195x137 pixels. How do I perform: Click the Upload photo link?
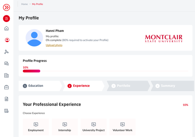(54, 45)
